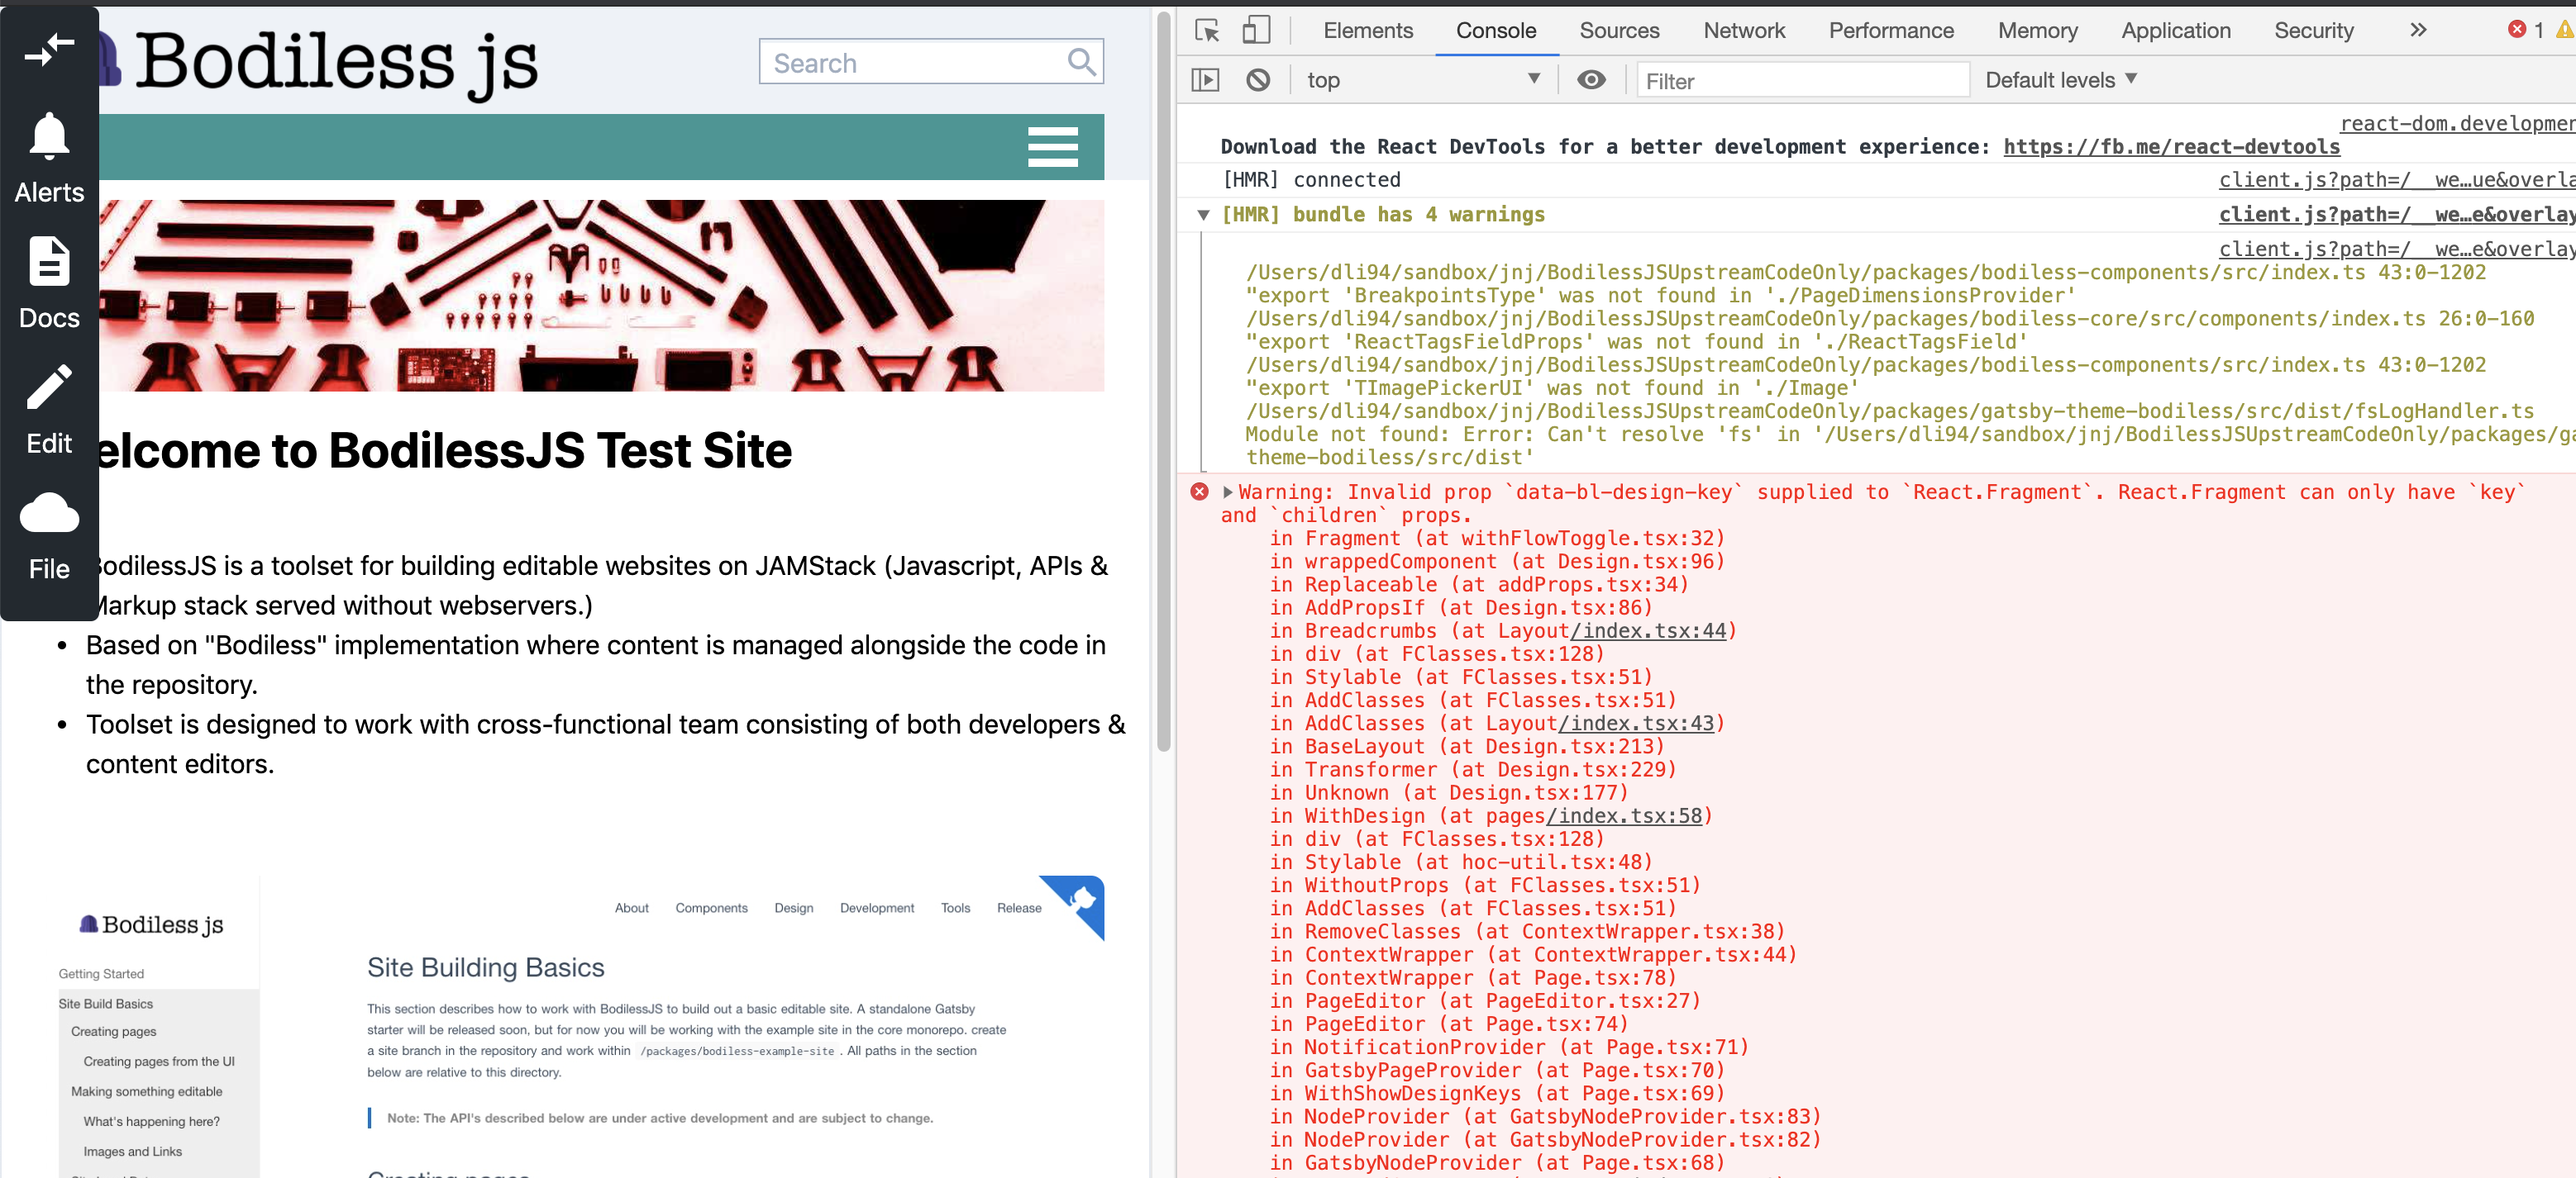2576x1178 pixels.
Task: Select the inspect-element cursor in DevTools
Action: (1207, 30)
